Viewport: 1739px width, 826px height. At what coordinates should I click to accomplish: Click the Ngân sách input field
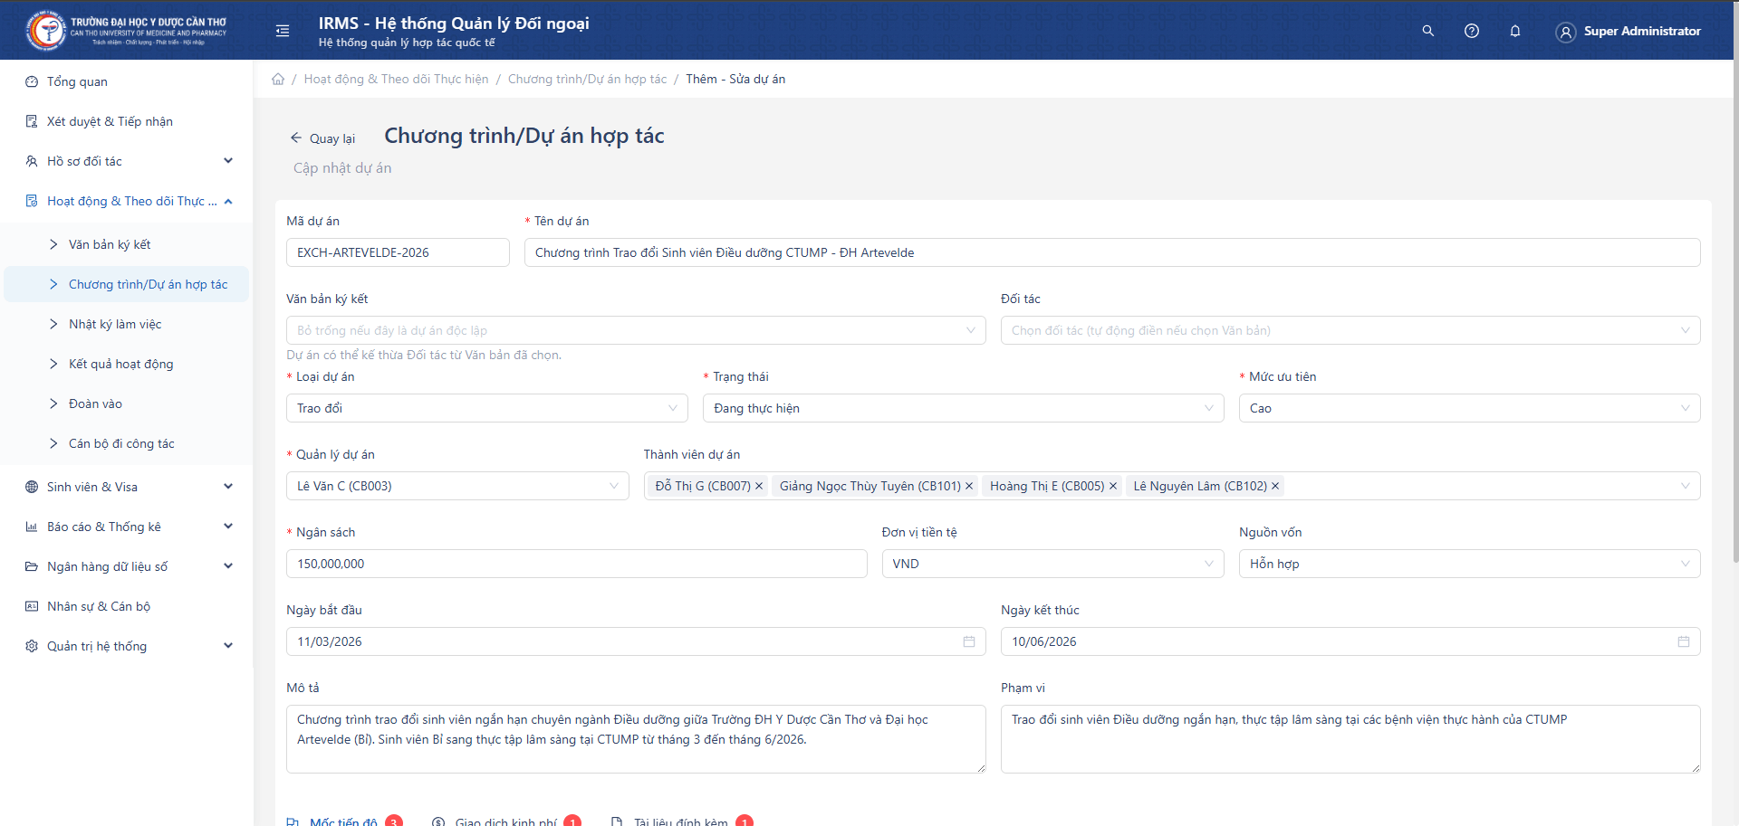[x=576, y=564]
